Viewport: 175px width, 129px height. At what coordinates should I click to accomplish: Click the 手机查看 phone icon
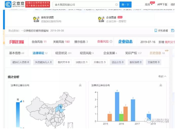coord(156,30)
